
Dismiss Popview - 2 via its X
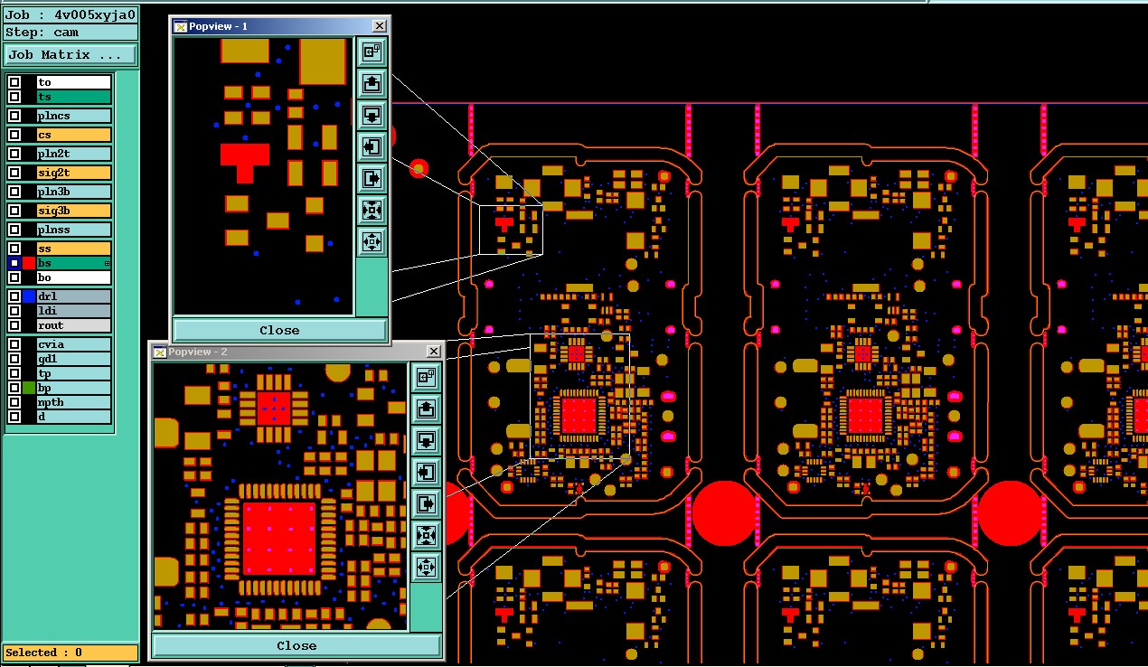click(x=434, y=352)
